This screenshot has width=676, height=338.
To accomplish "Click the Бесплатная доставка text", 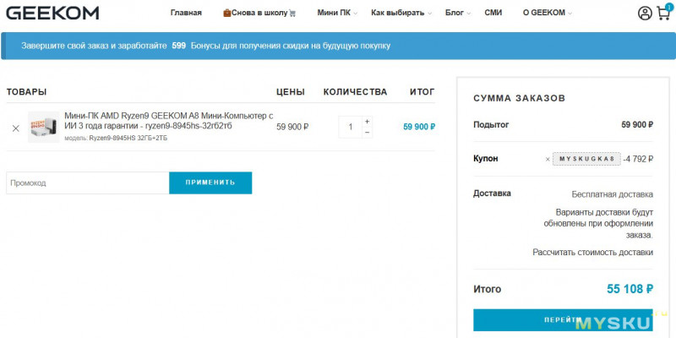I will coord(612,194).
